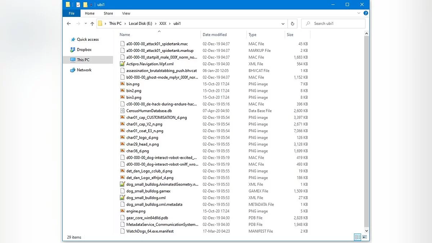Click the folder icon in title bar

click(x=68, y=5)
